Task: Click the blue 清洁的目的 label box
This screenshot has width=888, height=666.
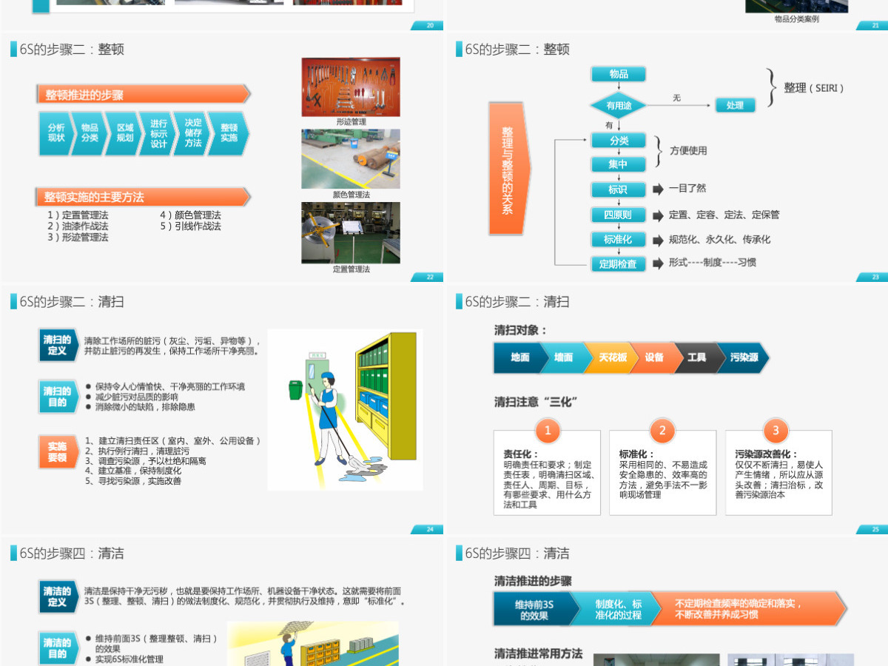Action: [x=58, y=648]
